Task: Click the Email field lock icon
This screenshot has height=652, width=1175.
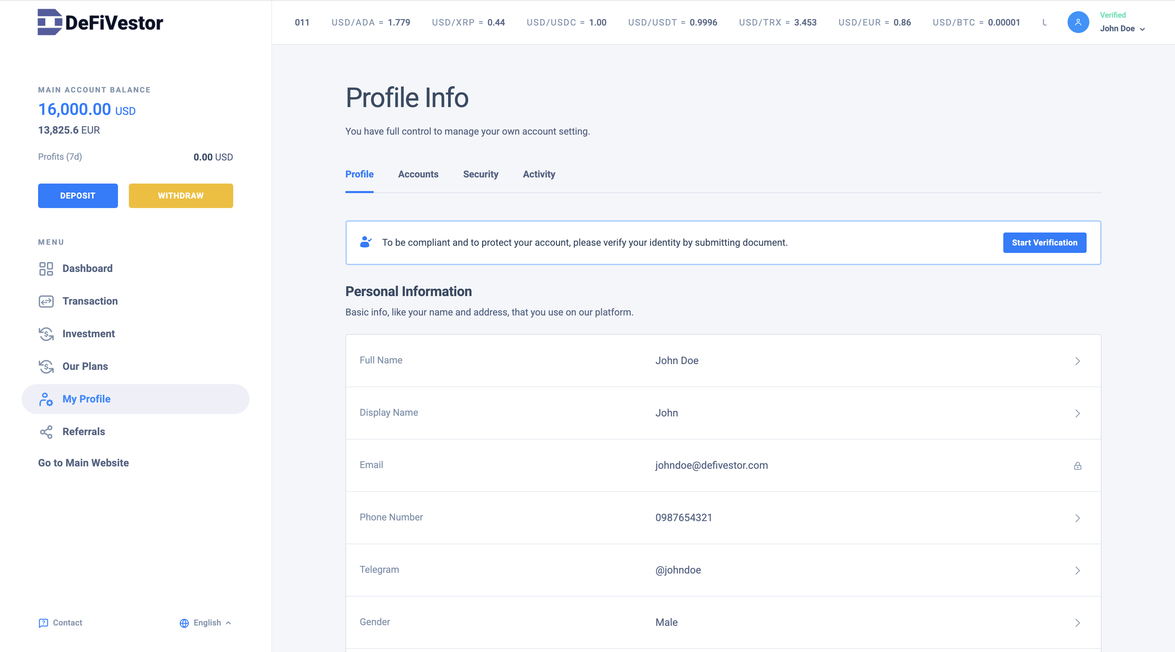Action: pos(1077,465)
